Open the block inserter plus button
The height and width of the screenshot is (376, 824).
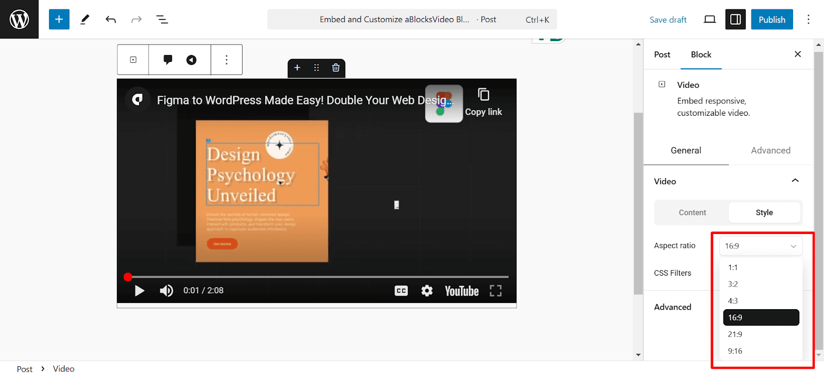pyautogui.click(x=59, y=20)
